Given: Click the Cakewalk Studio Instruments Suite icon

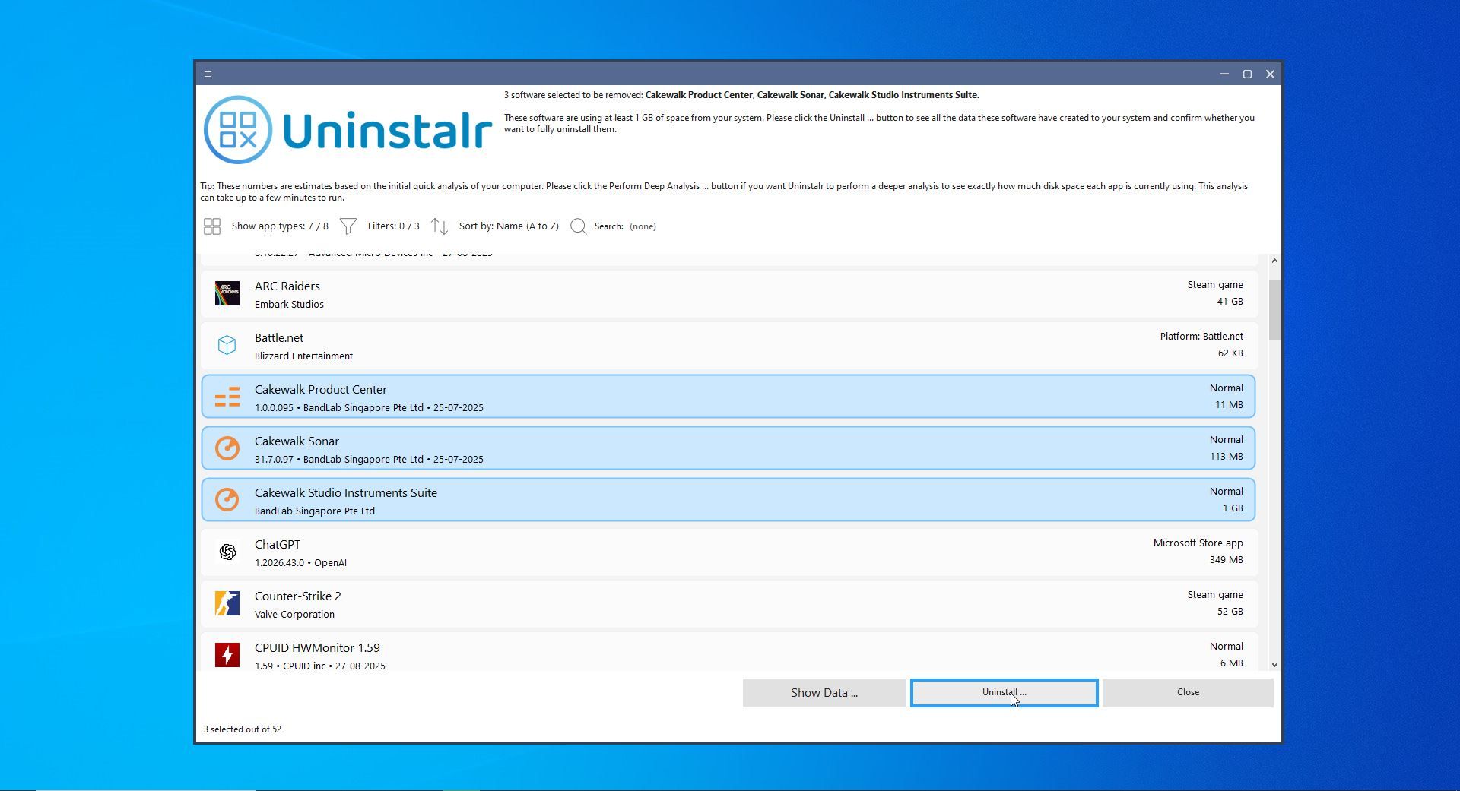Looking at the screenshot, I should click(x=227, y=500).
